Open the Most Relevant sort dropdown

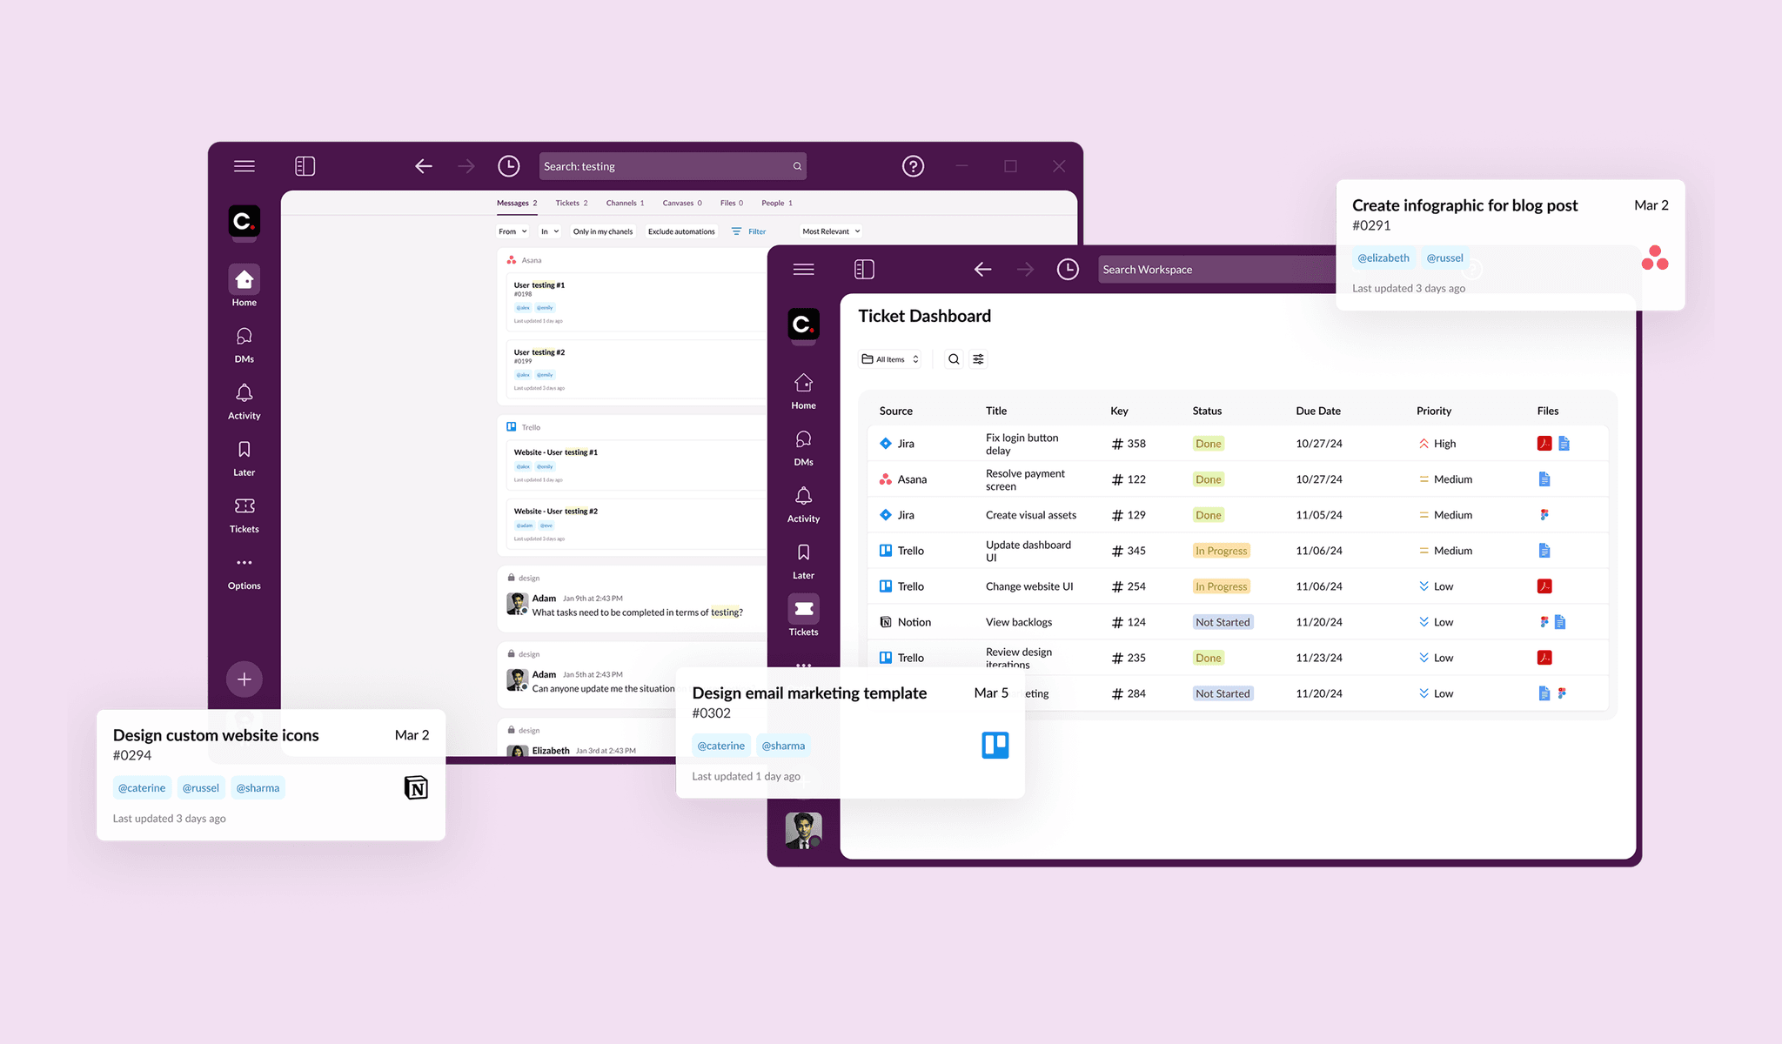tap(831, 231)
